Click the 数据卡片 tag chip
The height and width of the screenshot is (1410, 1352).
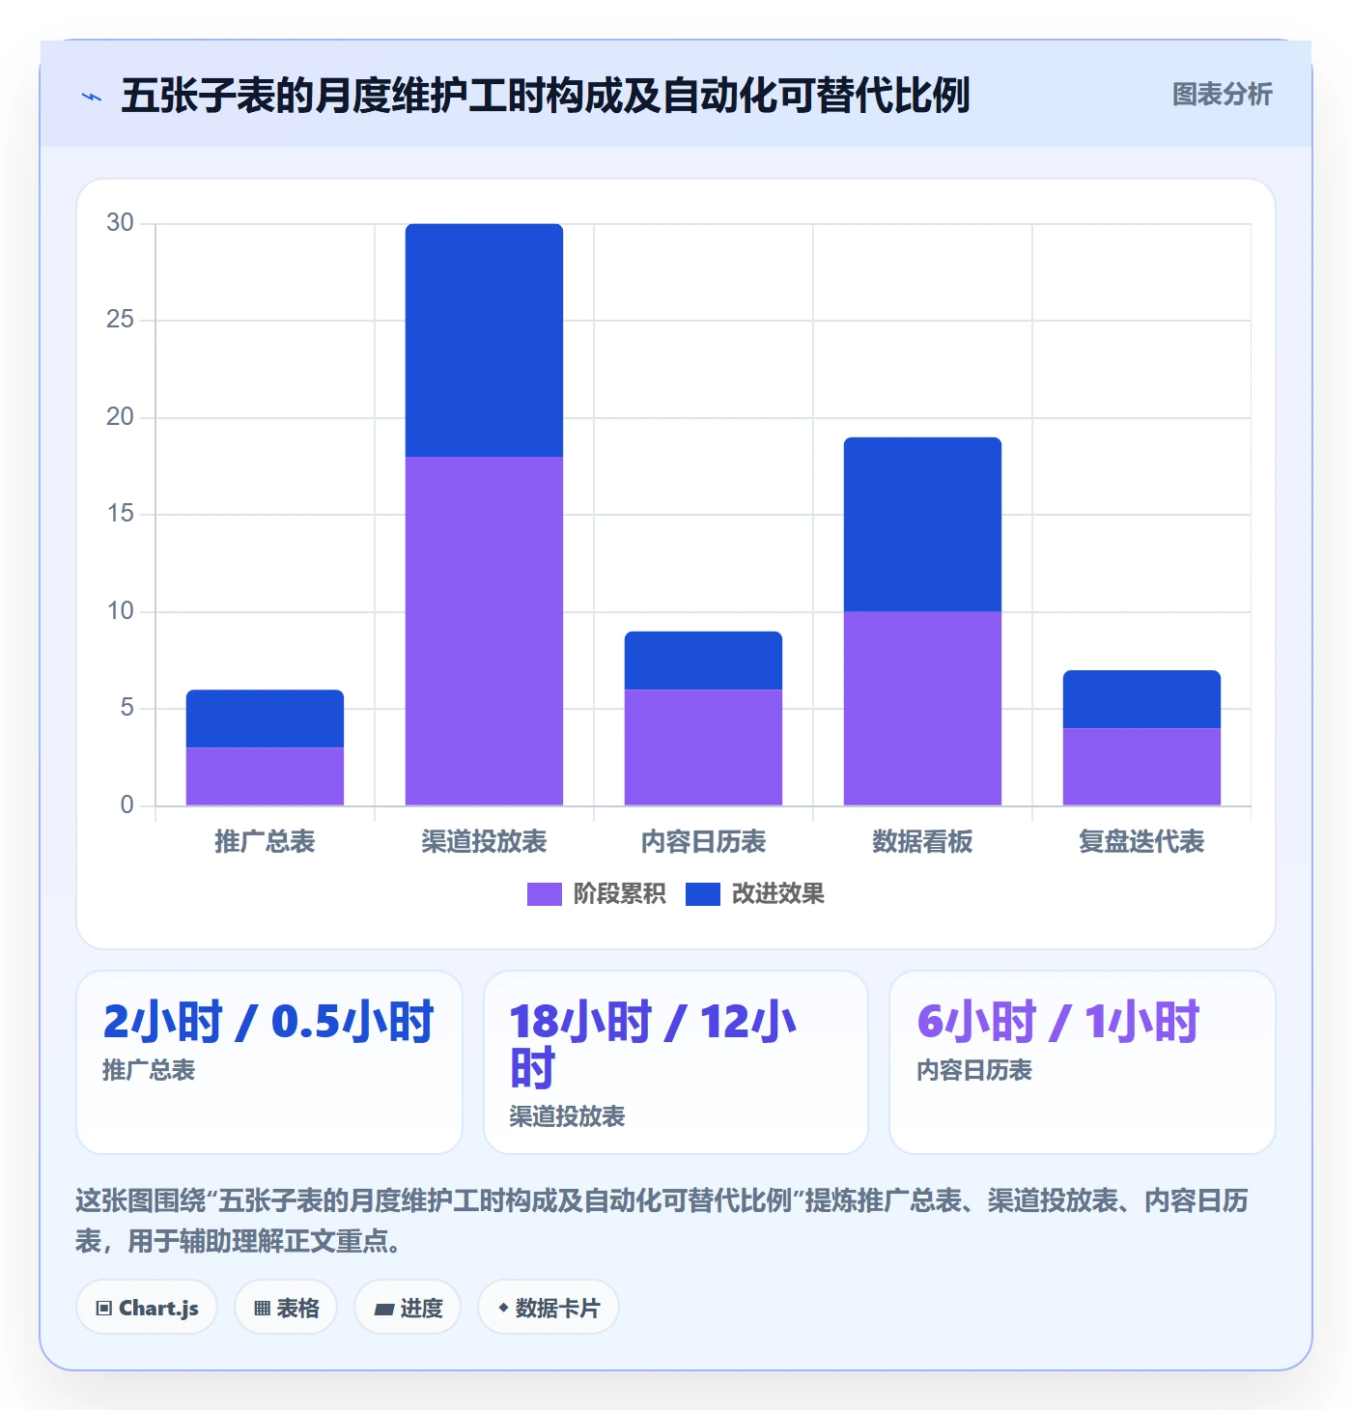click(x=549, y=1308)
